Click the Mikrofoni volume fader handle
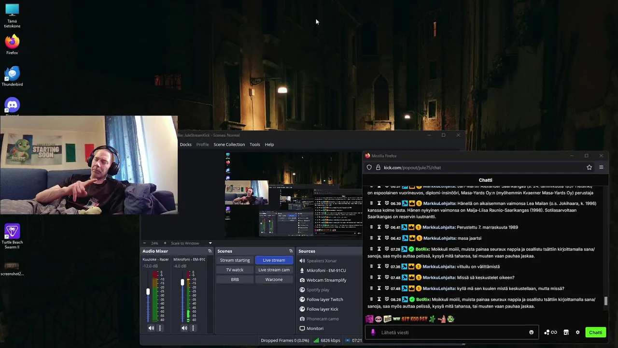Viewport: 618px width, 348px height. [x=183, y=282]
